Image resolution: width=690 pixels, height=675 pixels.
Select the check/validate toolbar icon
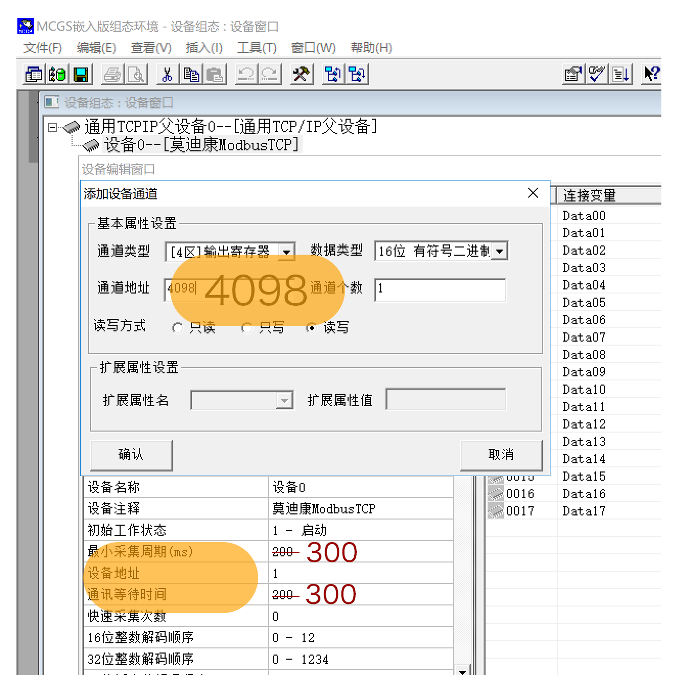tap(596, 74)
